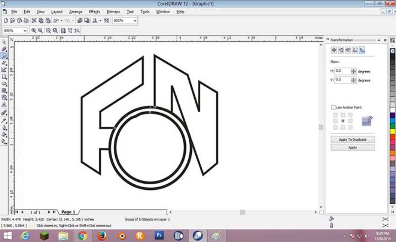This screenshot has width=396, height=242.
Task: Increase horizontal skew with stepper arrow
Action: tap(354, 70)
